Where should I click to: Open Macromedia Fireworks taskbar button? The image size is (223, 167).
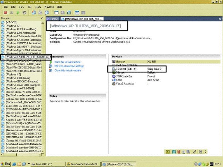pos(83,164)
